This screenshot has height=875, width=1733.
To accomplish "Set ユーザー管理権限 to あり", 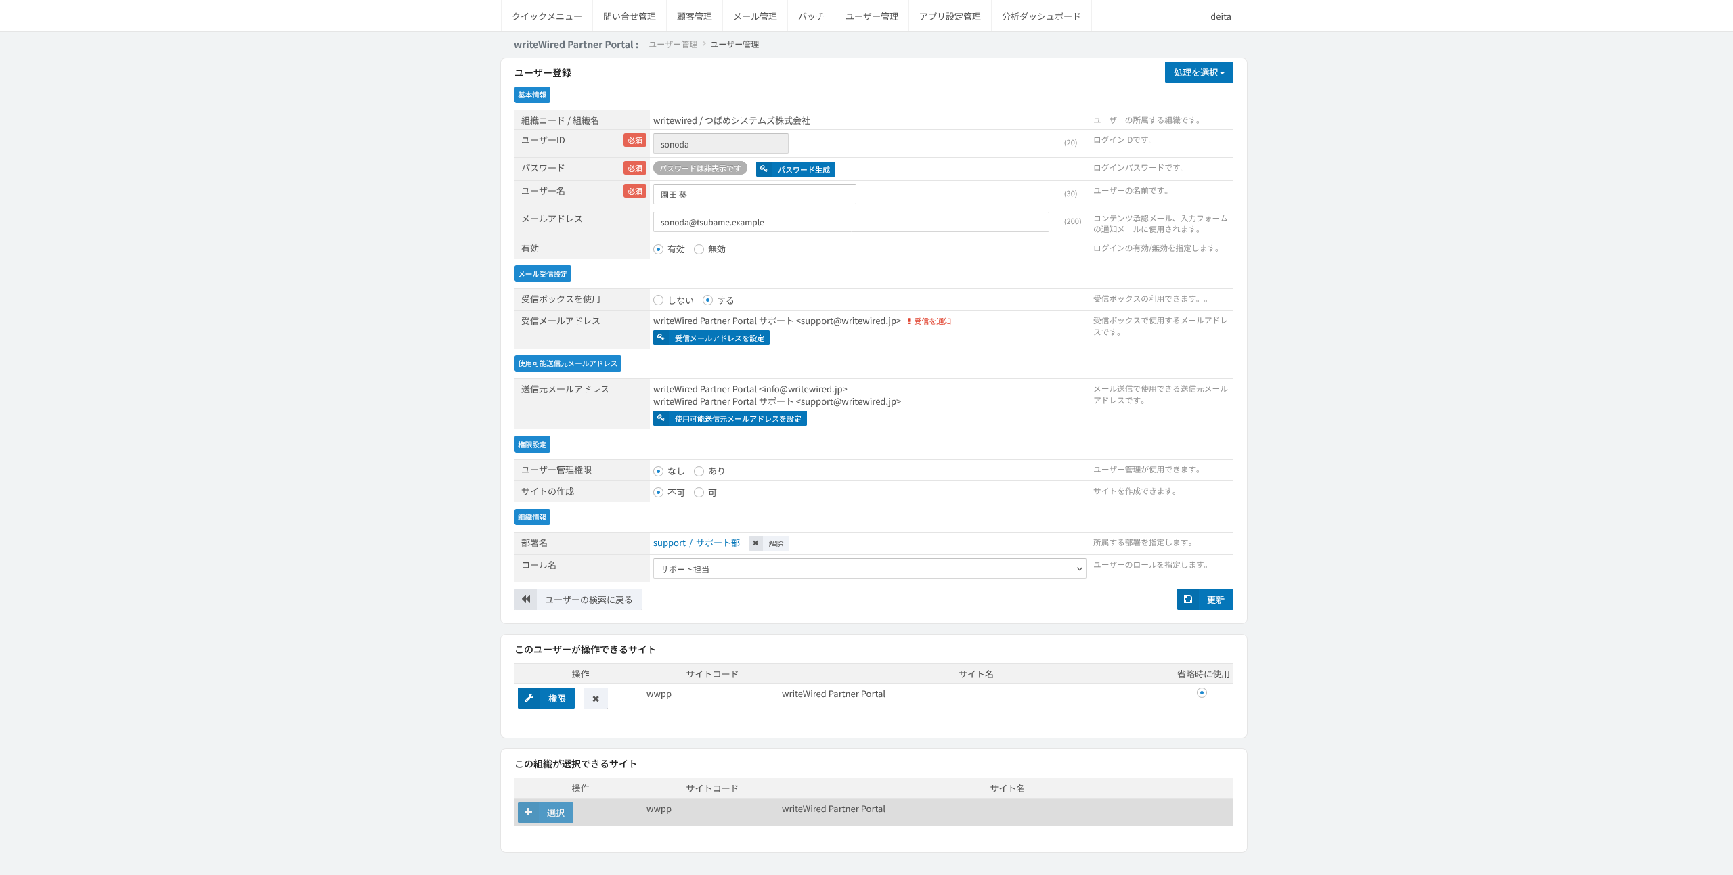I will [699, 471].
